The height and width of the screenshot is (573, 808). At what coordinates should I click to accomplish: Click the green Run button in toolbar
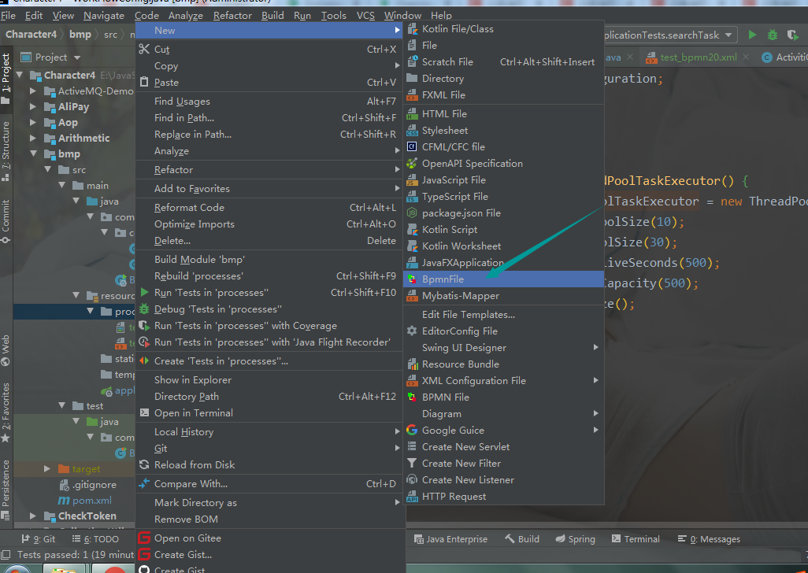pyautogui.click(x=752, y=35)
